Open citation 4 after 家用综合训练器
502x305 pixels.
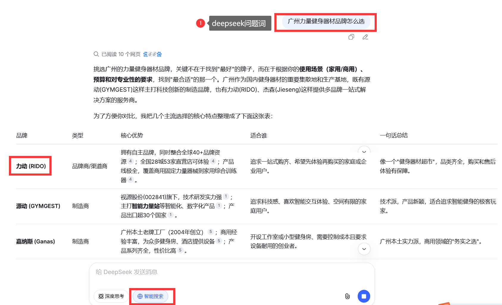[x=131, y=179]
